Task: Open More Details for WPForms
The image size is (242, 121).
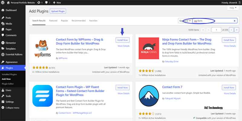Action: [124, 46]
